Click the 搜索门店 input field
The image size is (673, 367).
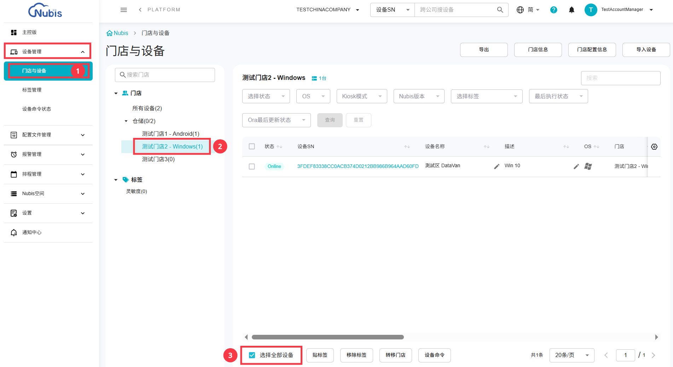pos(165,75)
